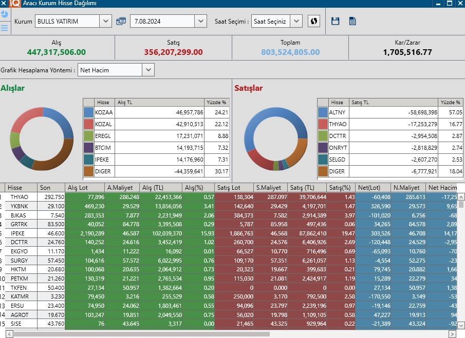This screenshot has width=465, height=338.
Task: Click the horizontal scrollbar thumb under the table
Action: (142, 334)
